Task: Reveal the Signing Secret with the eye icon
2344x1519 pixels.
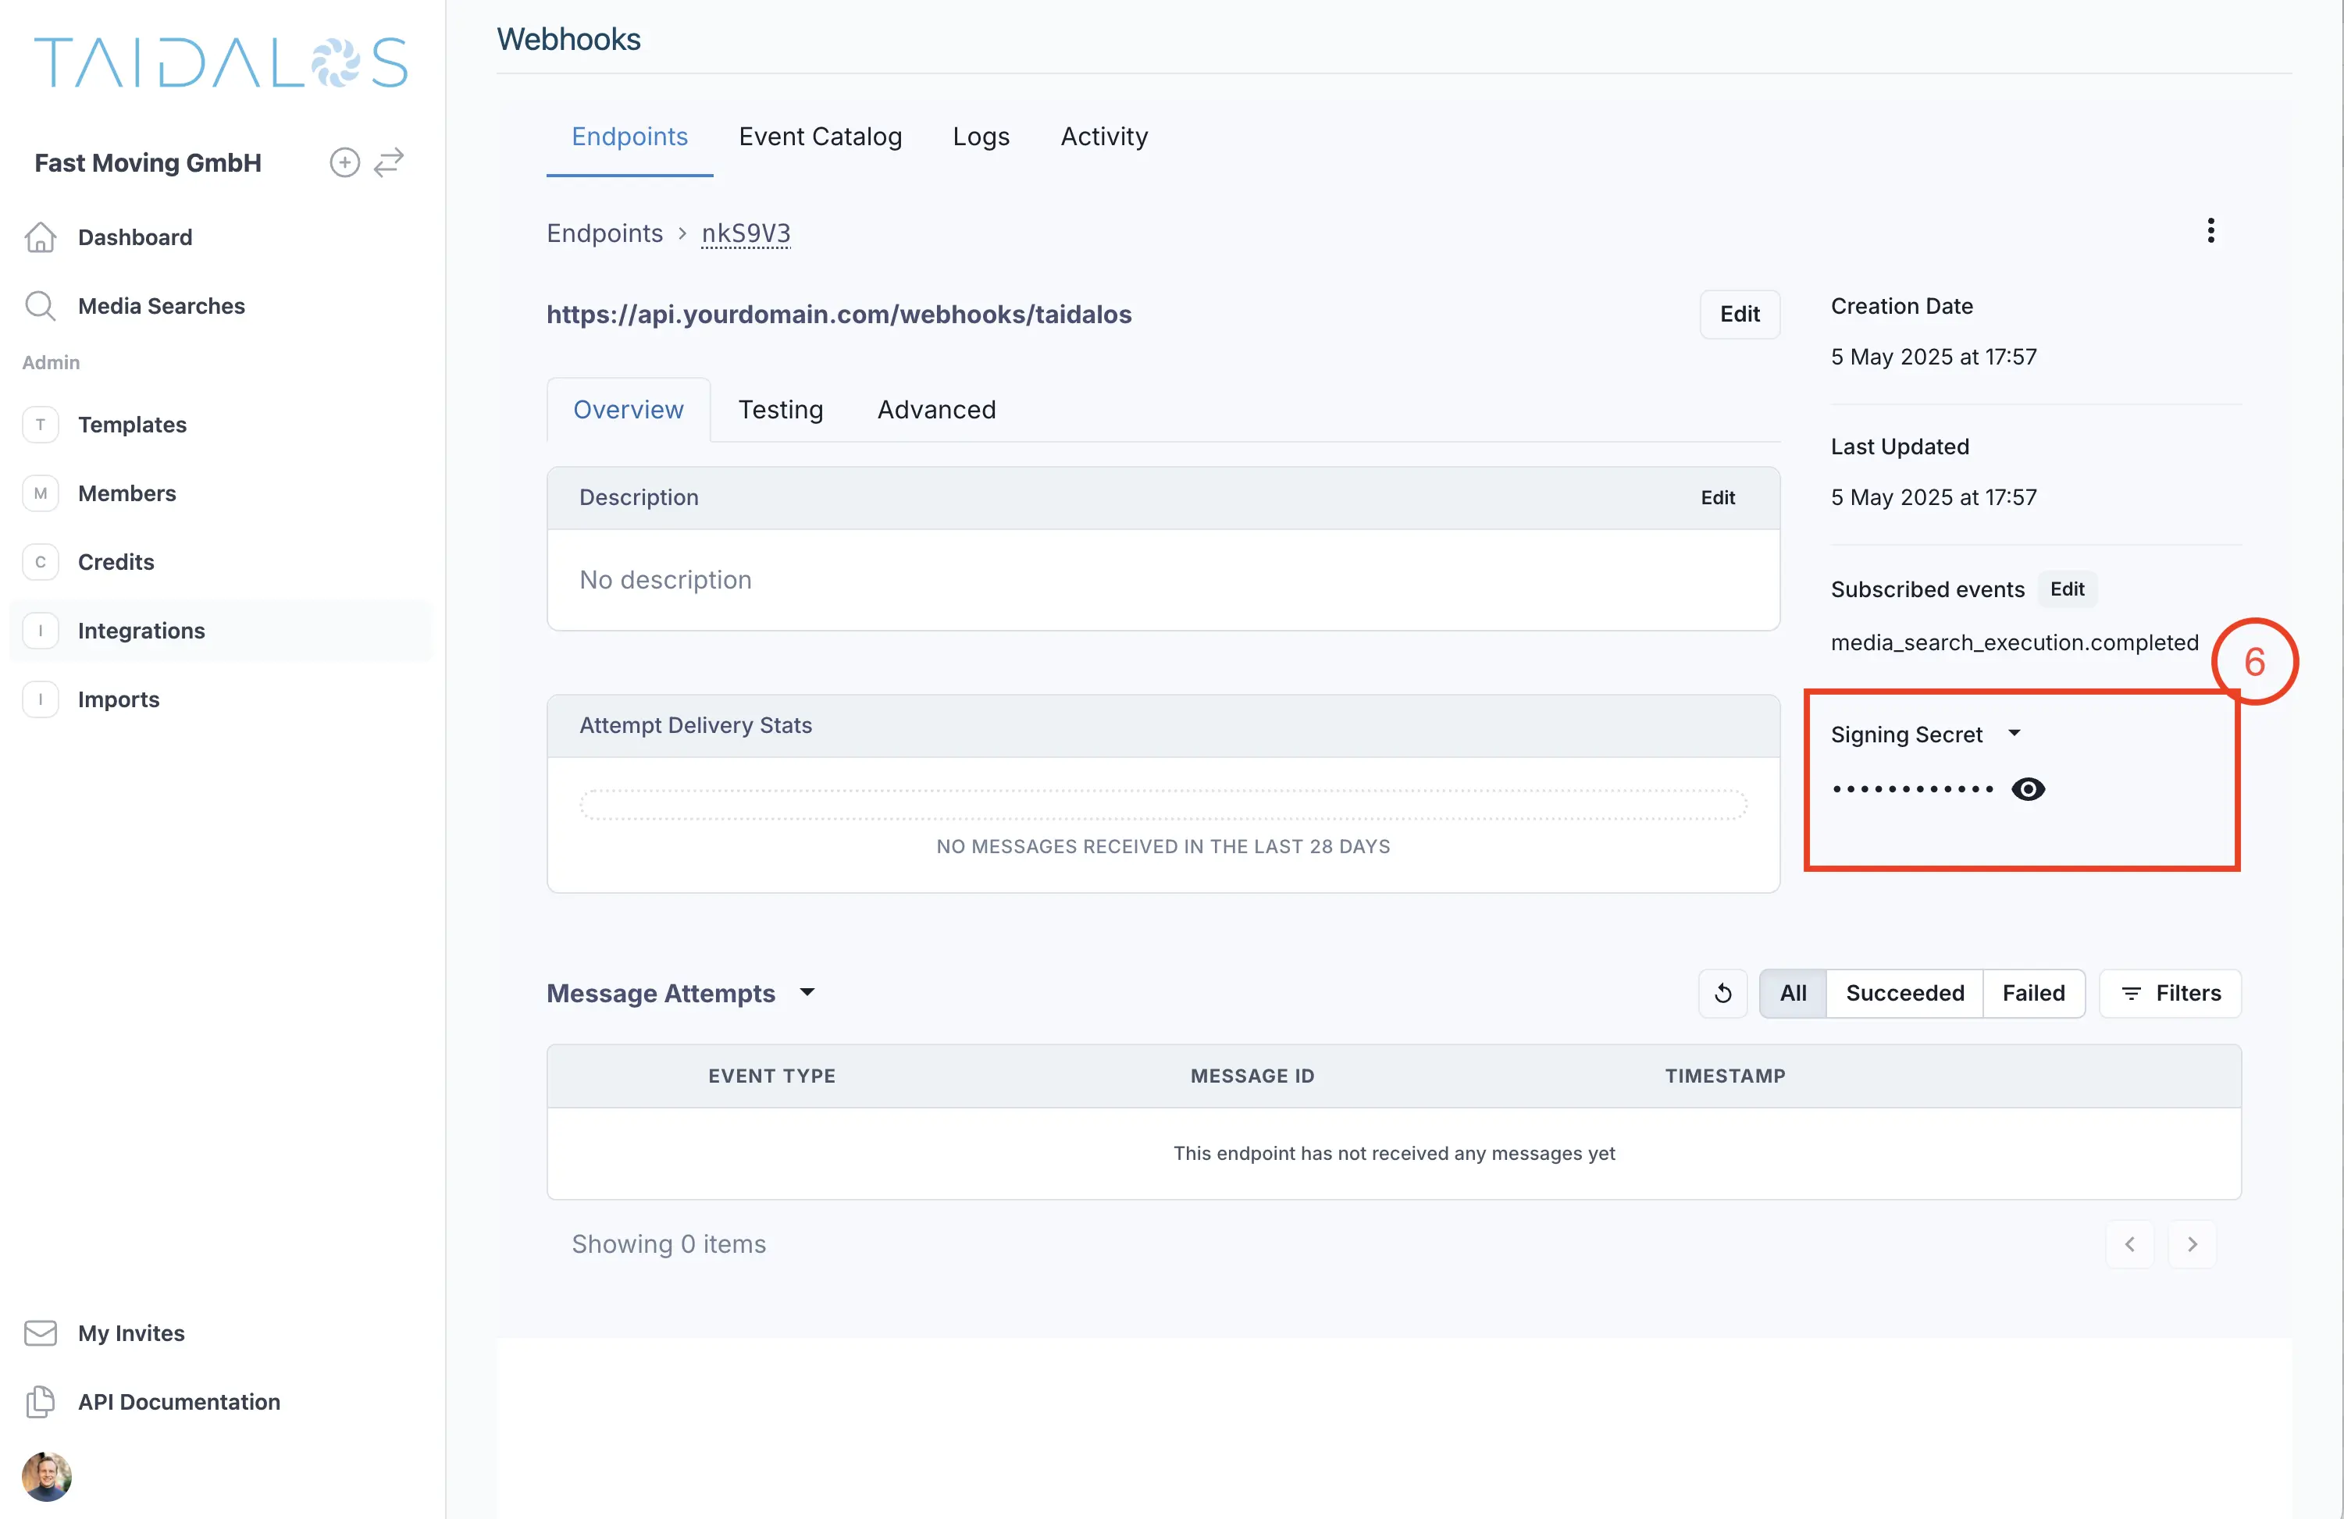Action: coord(2029,788)
